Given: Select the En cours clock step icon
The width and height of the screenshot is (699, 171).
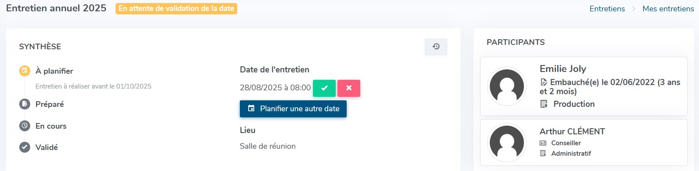Looking at the screenshot, I should click(x=25, y=126).
